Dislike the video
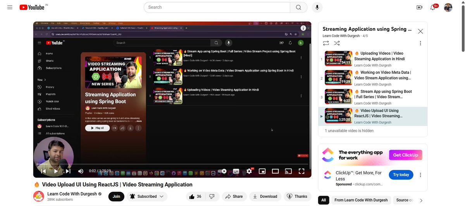The image size is (465, 206). pyautogui.click(x=212, y=196)
